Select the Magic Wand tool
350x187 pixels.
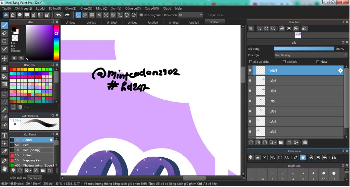coord(4,110)
